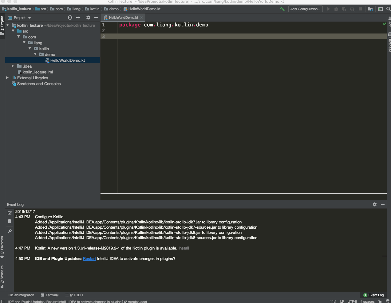This screenshot has height=303, width=391.
Task: Click the Run with Coverage icon
Action: click(344, 9)
